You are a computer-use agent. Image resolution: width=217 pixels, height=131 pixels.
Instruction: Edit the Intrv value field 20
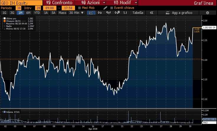tap(38, 8)
